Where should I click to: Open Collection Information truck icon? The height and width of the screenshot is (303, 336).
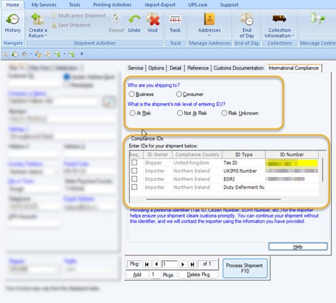(x=279, y=19)
